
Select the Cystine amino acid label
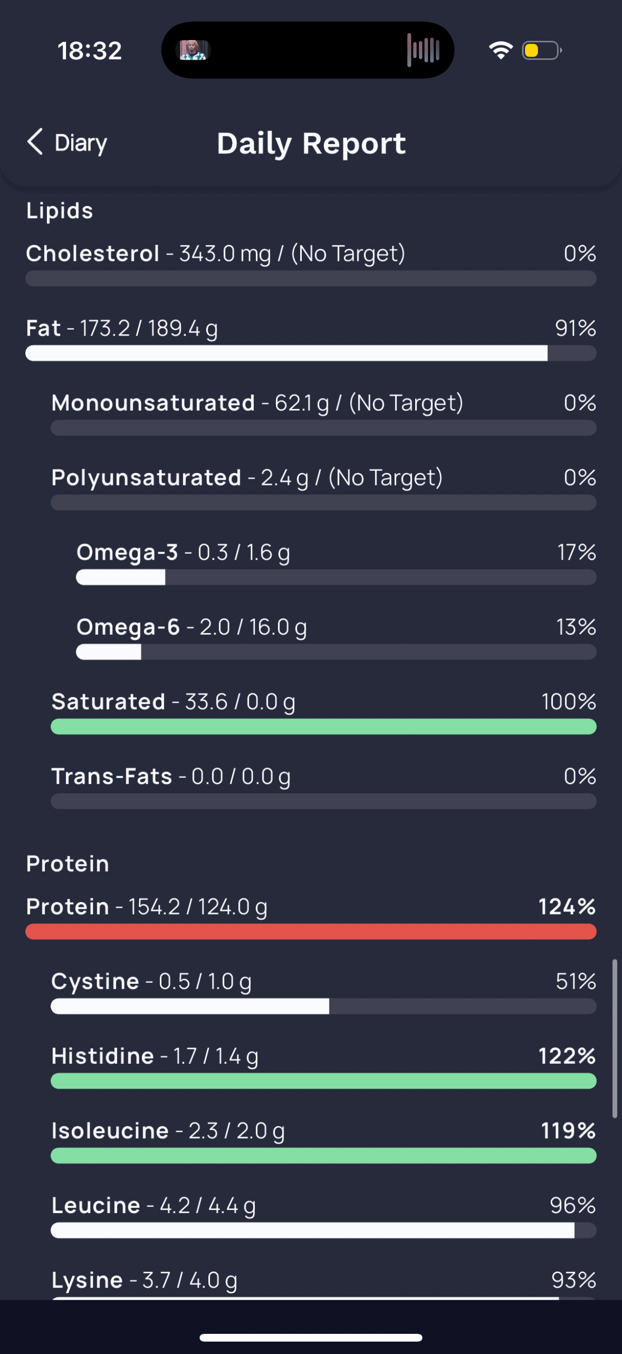click(x=95, y=981)
